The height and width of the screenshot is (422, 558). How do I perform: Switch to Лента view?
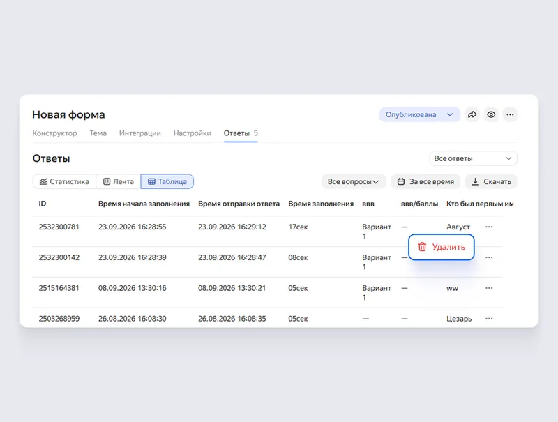[119, 181]
